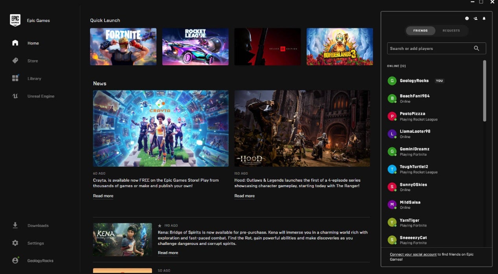Select friend name YarnTiger
498x274 pixels.
[410, 220]
